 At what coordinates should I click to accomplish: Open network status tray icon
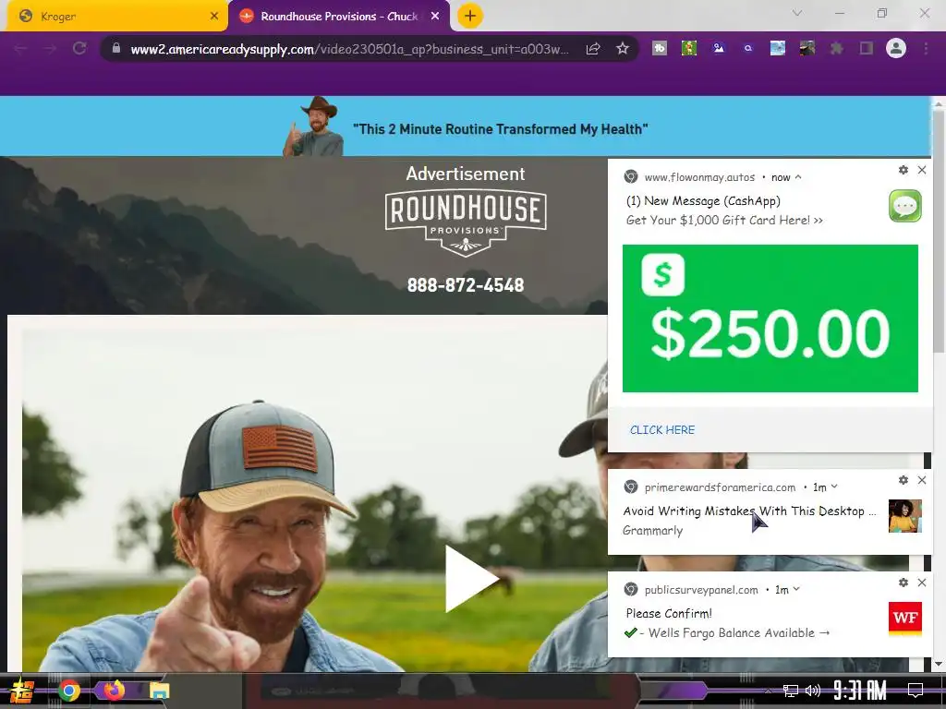point(791,691)
